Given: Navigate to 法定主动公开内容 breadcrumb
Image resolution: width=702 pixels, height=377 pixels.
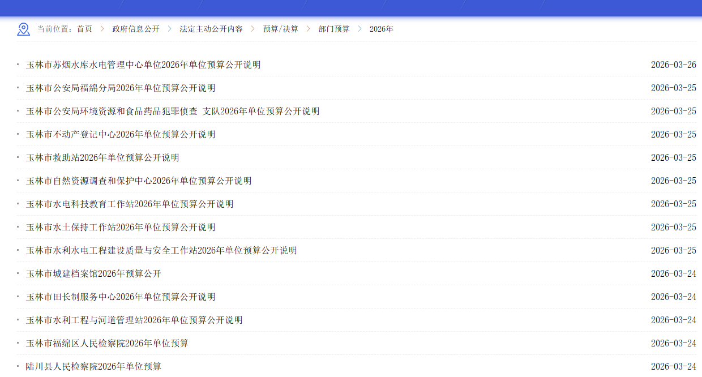Looking at the screenshot, I should click(x=211, y=29).
